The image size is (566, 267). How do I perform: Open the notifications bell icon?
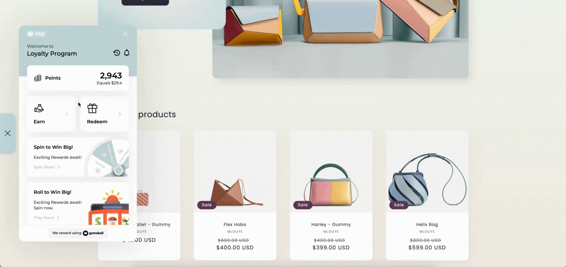pyautogui.click(x=127, y=53)
